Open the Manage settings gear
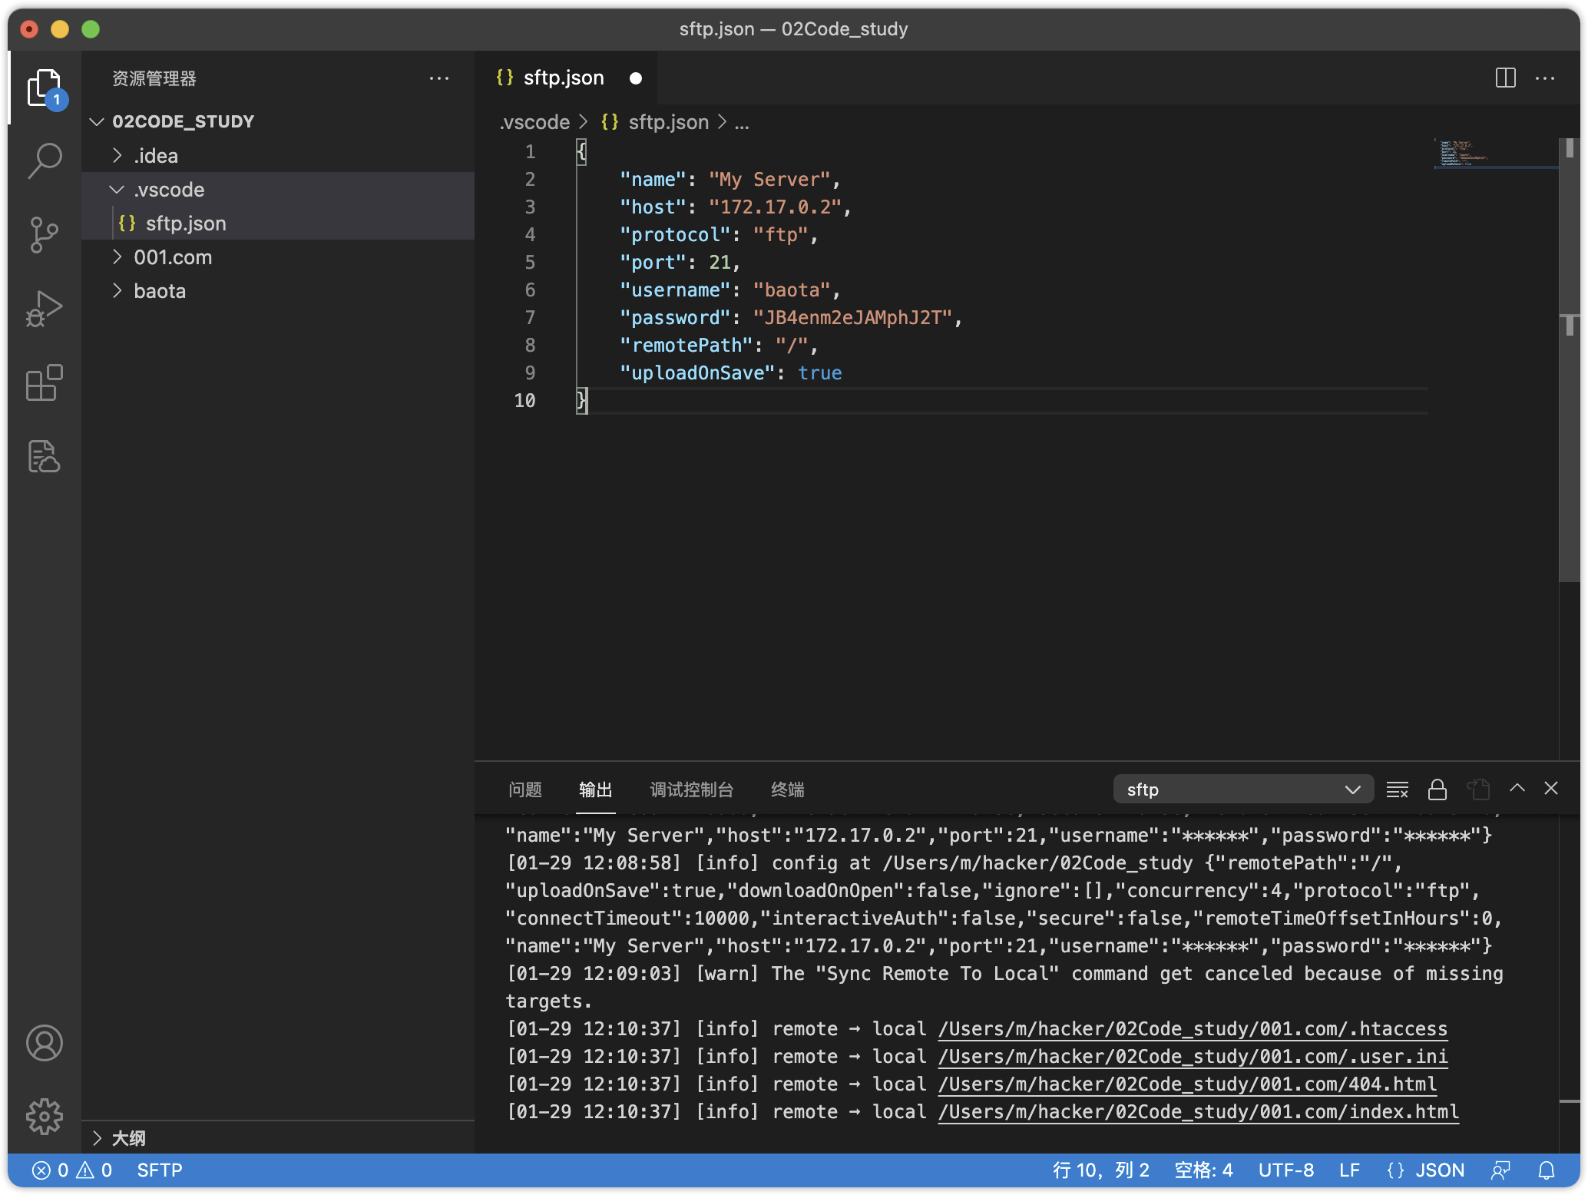1588x1195 pixels. pos(45,1116)
